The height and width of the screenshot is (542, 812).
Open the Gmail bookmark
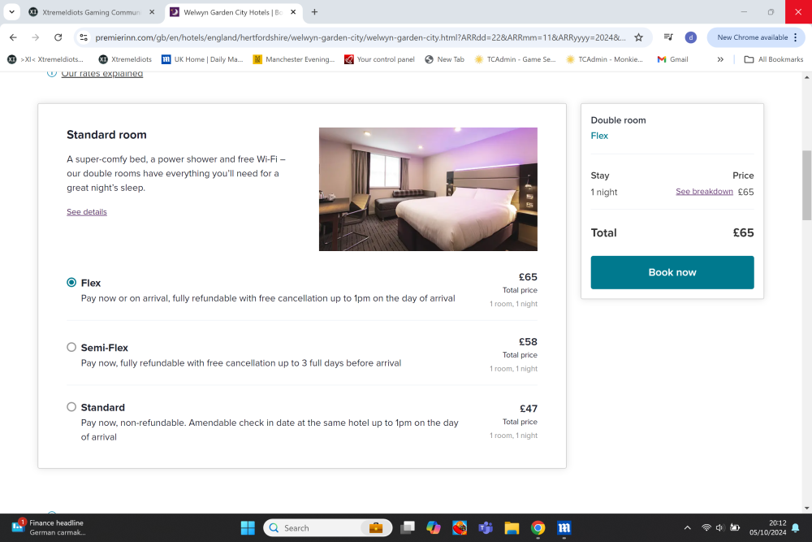tap(672, 59)
